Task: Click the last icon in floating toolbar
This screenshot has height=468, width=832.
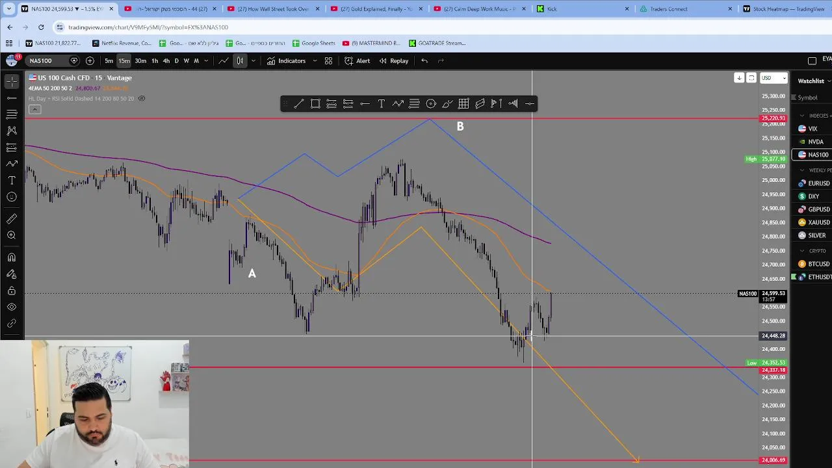Action: coord(529,104)
